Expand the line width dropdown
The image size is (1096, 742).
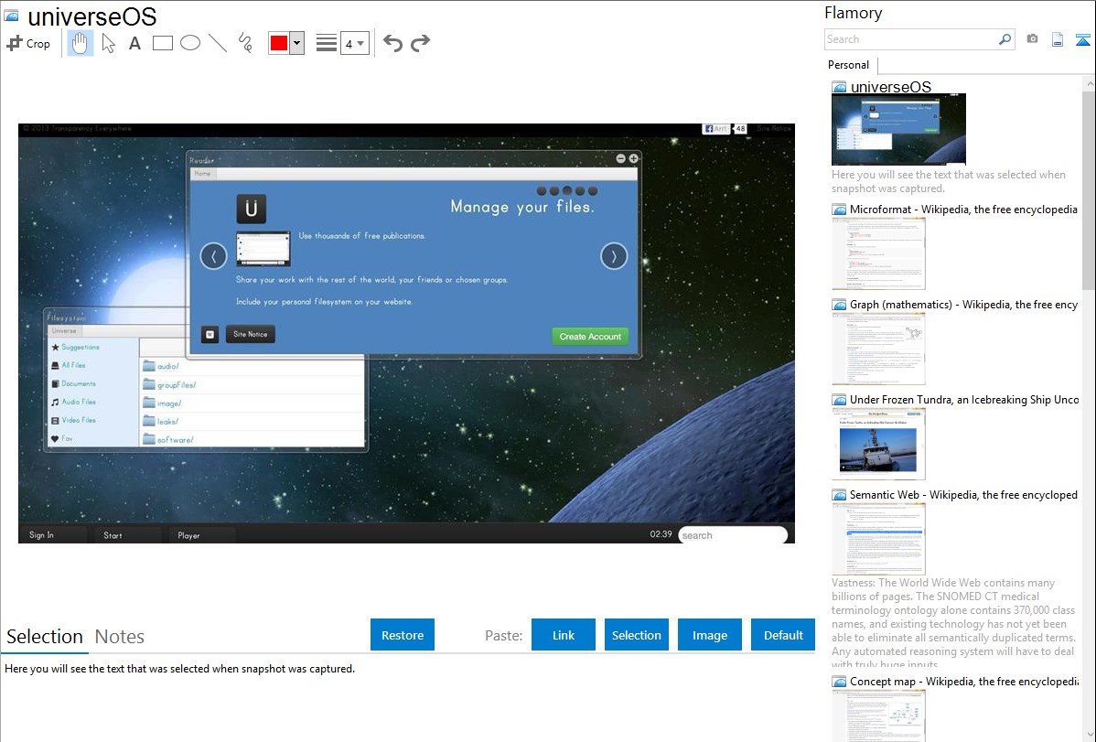pyautogui.click(x=354, y=43)
